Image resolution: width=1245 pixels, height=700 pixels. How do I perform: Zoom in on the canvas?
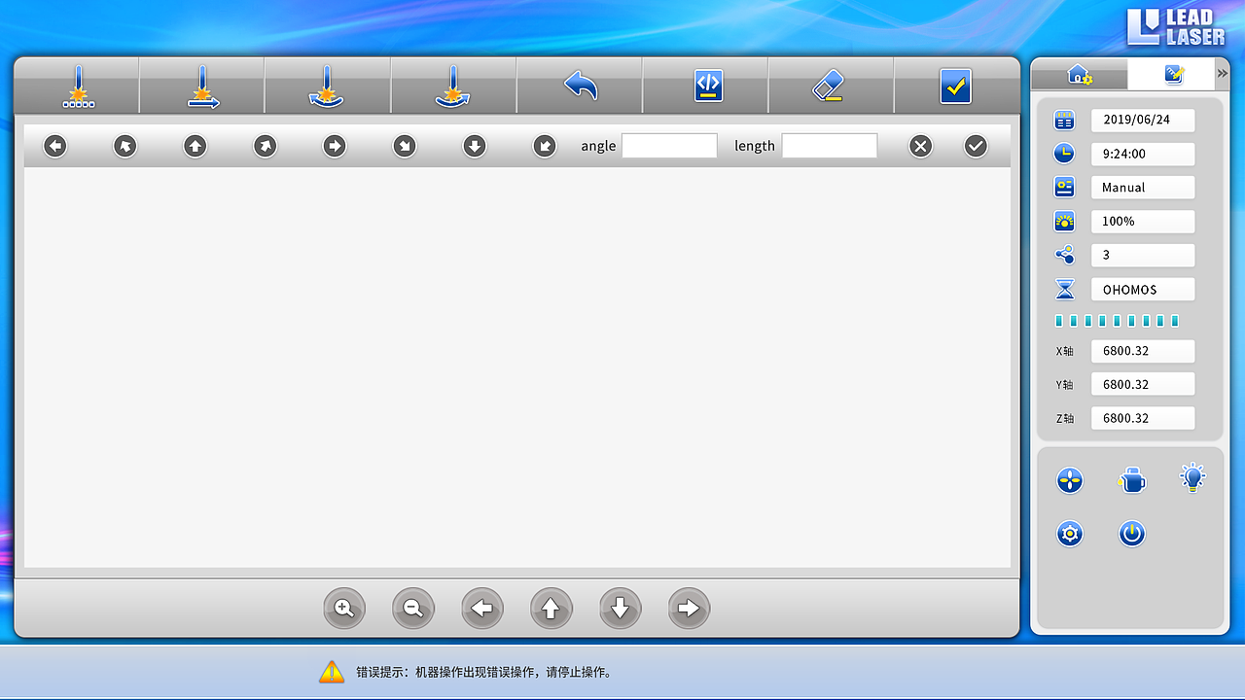(x=344, y=609)
